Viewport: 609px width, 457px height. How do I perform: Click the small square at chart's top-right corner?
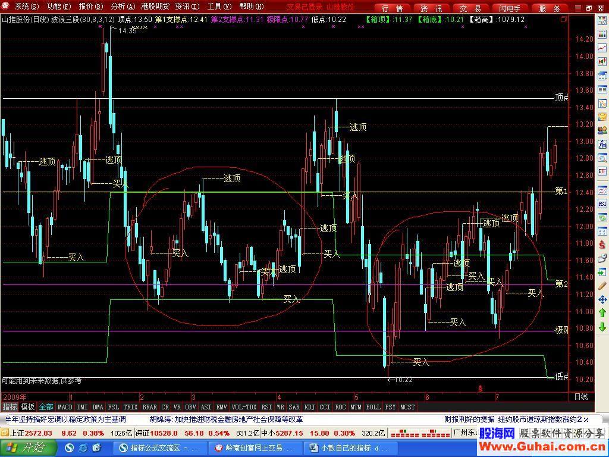[x=564, y=19]
